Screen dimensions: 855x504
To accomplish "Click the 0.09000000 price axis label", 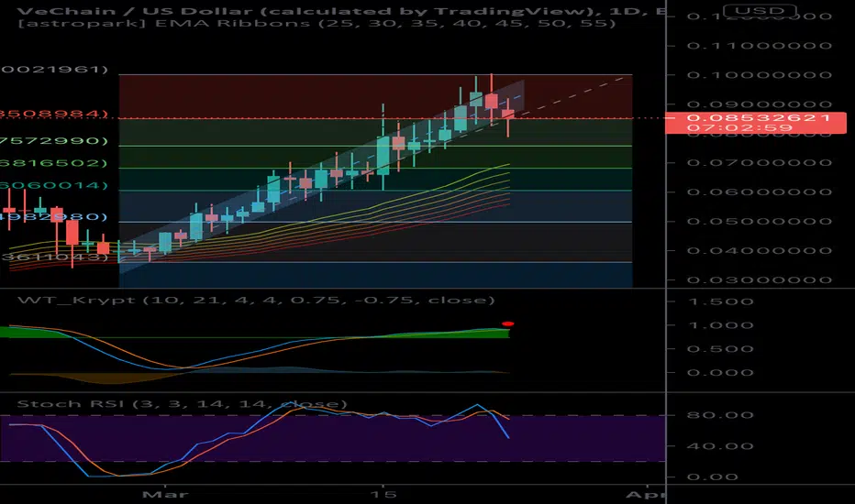I will click(x=759, y=104).
